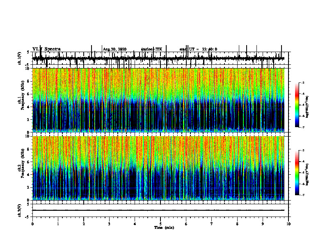Select the "Aug.30, 2020" date text
The image size is (325, 251).
[x=114, y=49]
